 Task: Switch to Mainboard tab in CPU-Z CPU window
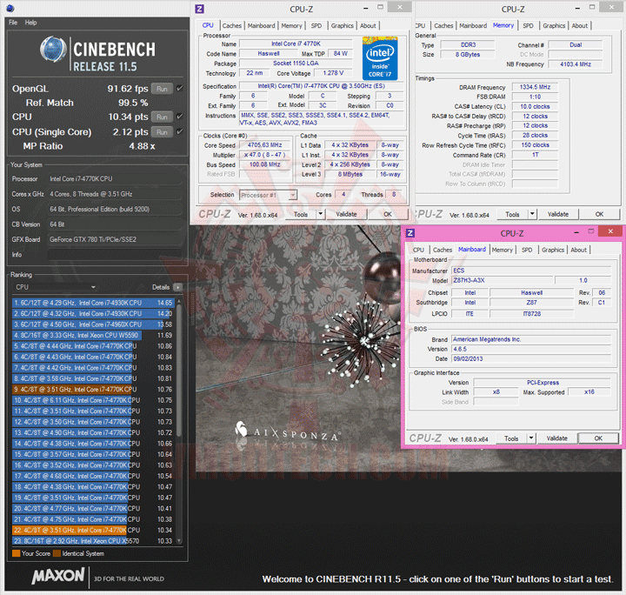point(261,25)
